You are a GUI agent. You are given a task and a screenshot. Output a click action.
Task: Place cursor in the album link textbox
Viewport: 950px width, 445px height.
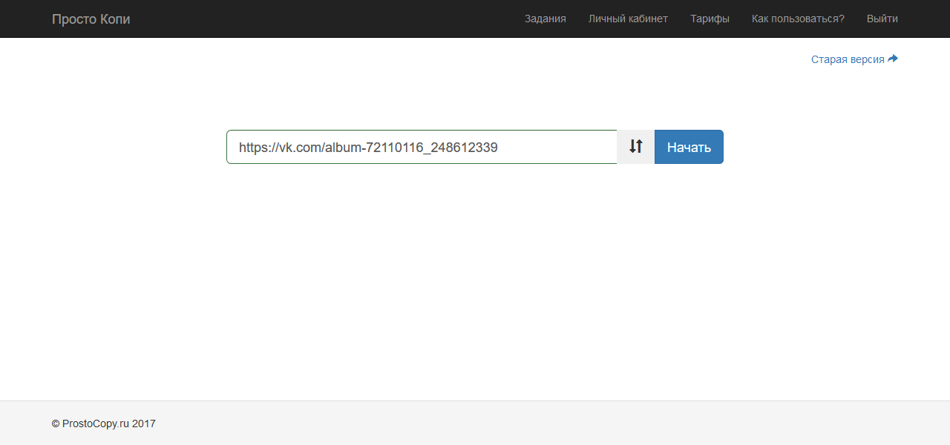421,147
